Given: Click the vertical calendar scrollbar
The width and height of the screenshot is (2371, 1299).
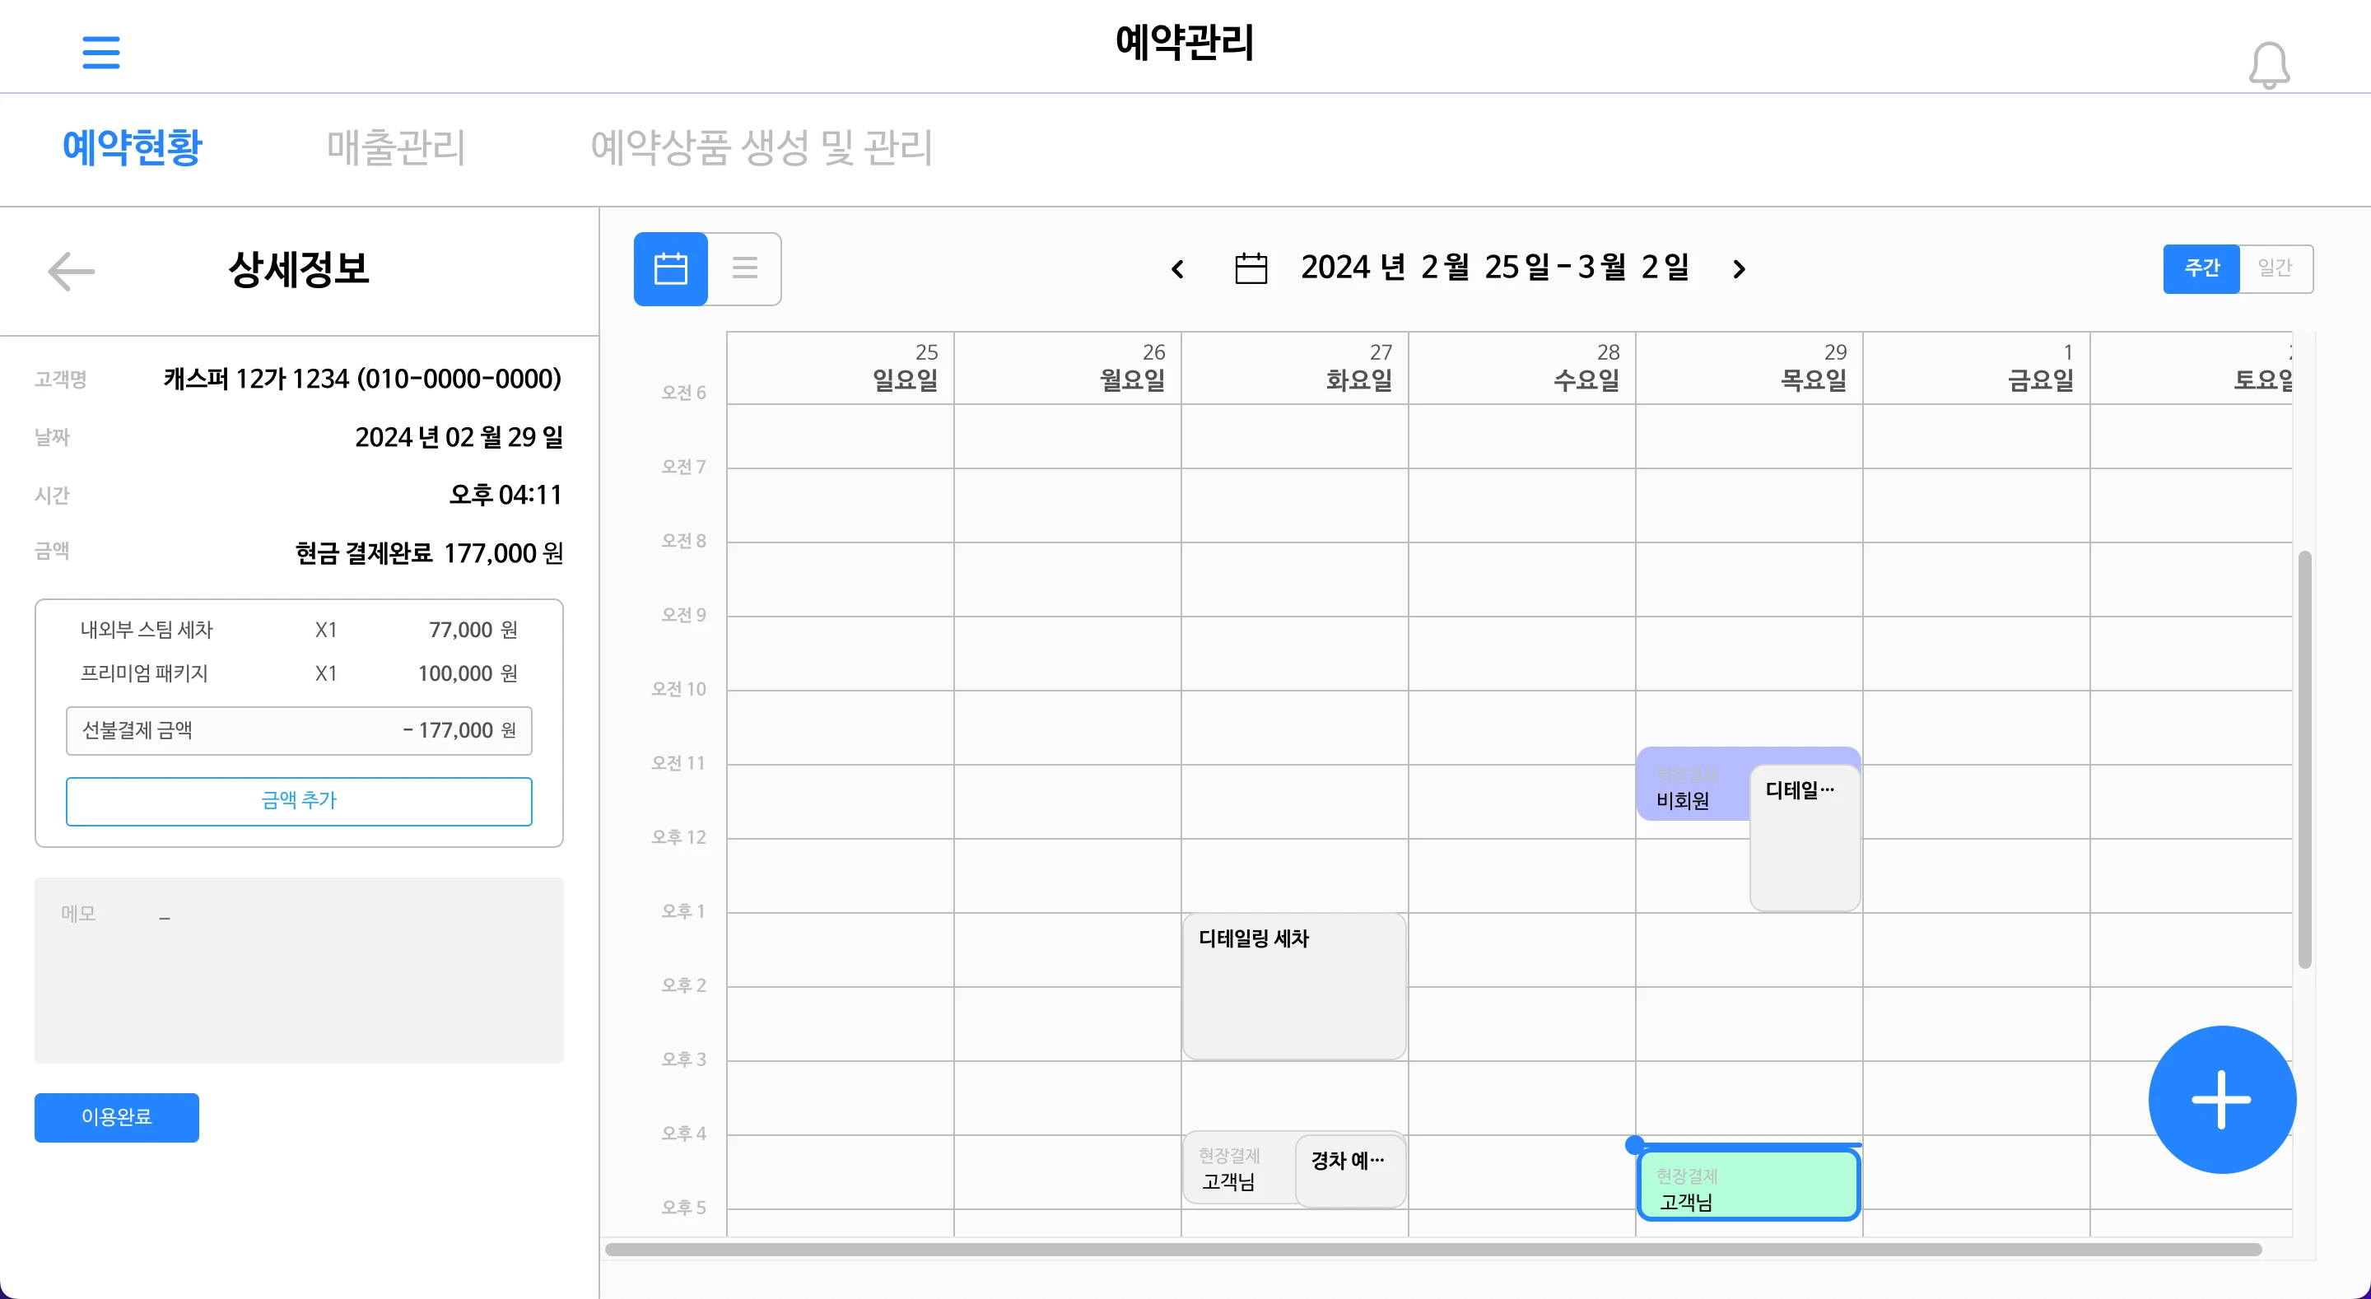Looking at the screenshot, I should tap(2305, 760).
